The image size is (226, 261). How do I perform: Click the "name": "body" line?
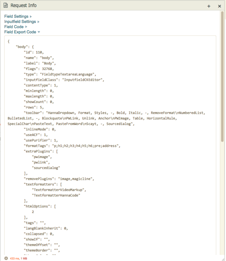click(x=39, y=58)
